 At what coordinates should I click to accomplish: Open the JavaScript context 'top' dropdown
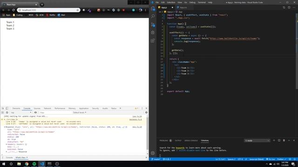[21, 112]
